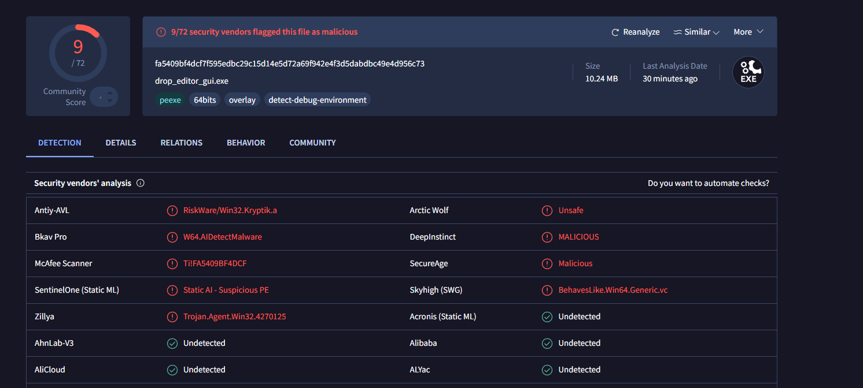The image size is (863, 388).
Task: Open the More dropdown menu
Action: 748,32
